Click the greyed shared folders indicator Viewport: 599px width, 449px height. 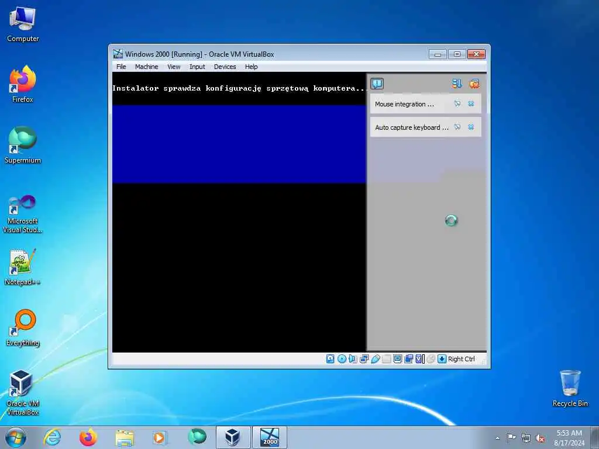click(387, 359)
